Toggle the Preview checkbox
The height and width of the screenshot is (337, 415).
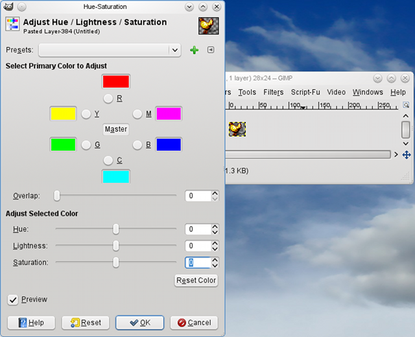coord(13,299)
